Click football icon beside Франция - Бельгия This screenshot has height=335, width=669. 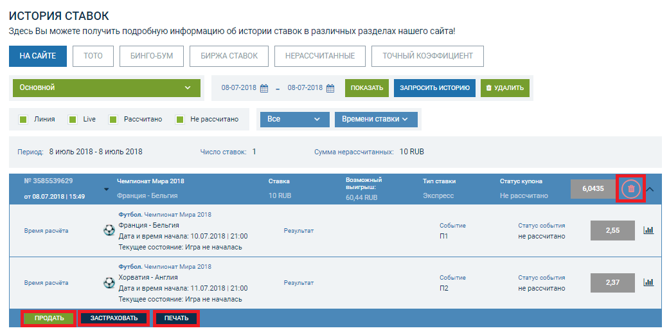[x=109, y=230]
